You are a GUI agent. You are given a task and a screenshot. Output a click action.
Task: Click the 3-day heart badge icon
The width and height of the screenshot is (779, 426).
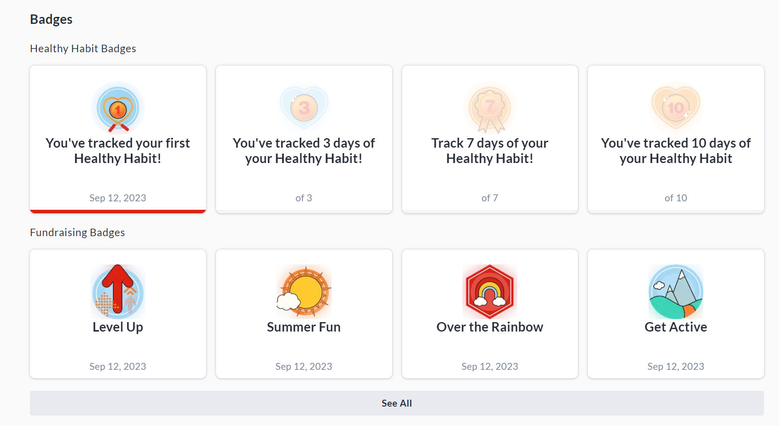coord(304,108)
